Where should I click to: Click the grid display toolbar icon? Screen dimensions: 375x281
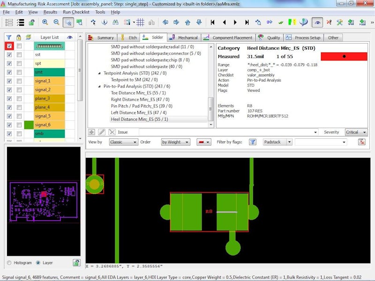click(140, 22)
